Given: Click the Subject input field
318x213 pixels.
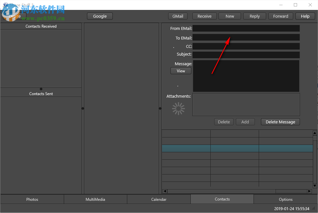Looking at the screenshot, I should tap(246, 55).
